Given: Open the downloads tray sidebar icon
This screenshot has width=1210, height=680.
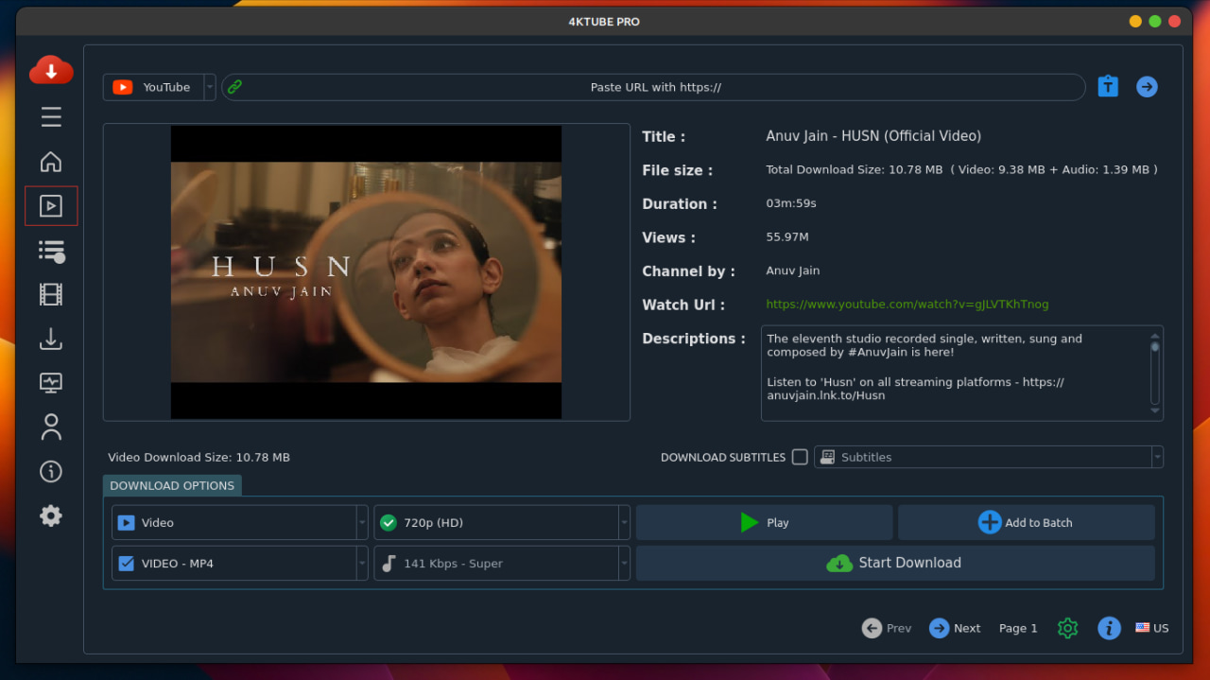Looking at the screenshot, I should tap(51, 339).
